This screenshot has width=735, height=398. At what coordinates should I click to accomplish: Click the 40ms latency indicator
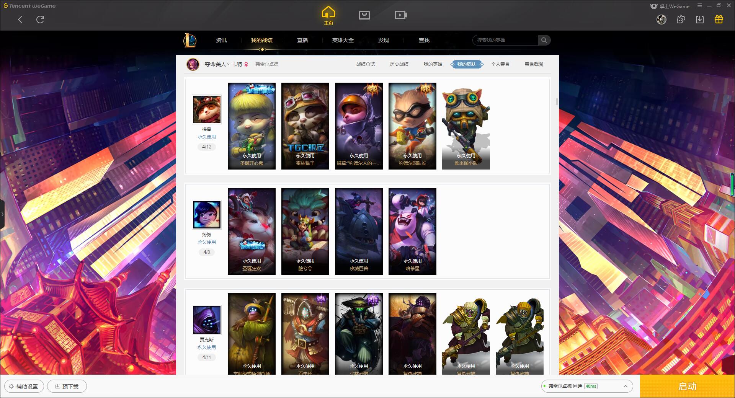[x=591, y=386]
